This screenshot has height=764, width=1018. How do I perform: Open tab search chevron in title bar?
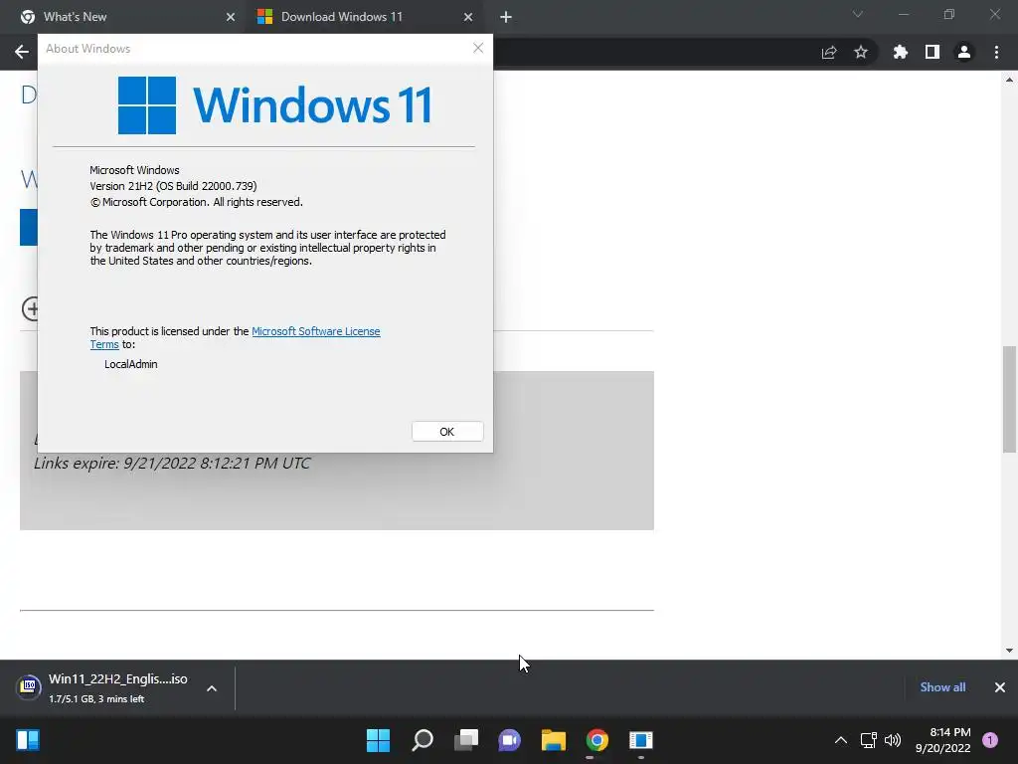pyautogui.click(x=858, y=14)
